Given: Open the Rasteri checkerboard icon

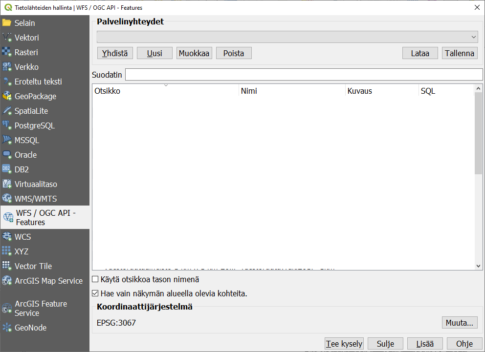Looking at the screenshot, I should pyautogui.click(x=7, y=52).
